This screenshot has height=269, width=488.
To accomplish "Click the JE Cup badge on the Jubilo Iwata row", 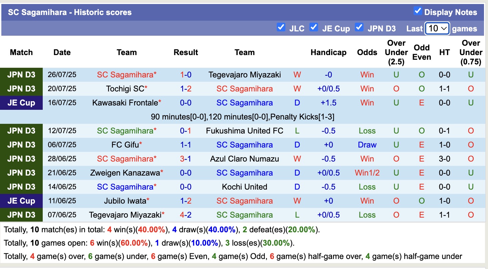I will 21,201.
